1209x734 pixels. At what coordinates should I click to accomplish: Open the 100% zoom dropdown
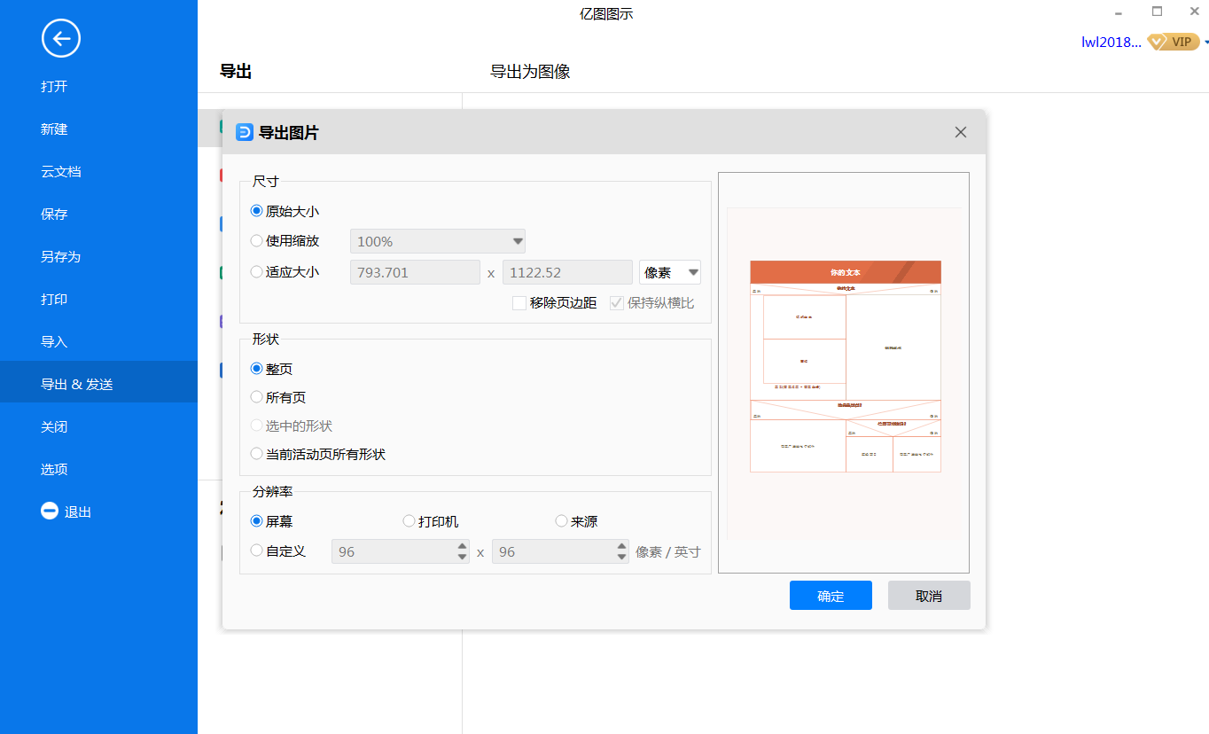click(x=438, y=241)
